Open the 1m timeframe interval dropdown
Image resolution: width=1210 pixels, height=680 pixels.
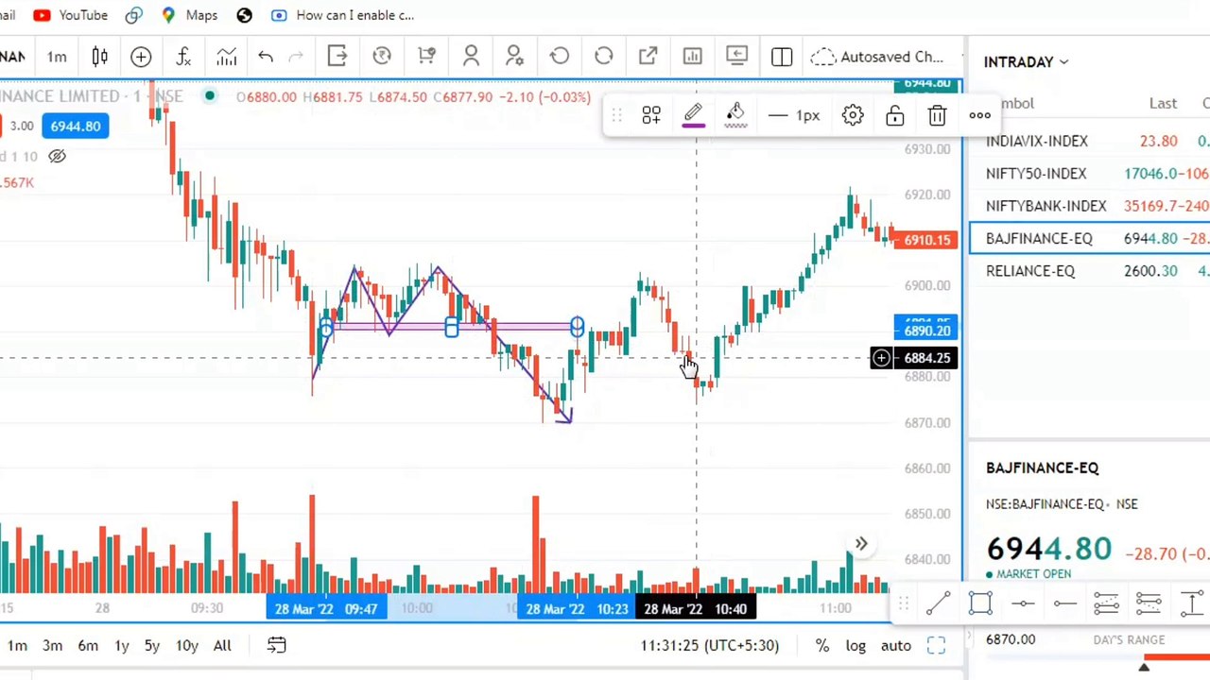(57, 57)
